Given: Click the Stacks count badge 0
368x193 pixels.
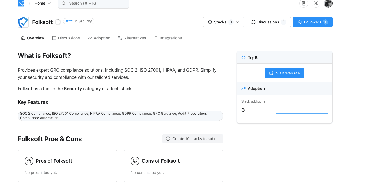Looking at the screenshot, I should click(230, 22).
